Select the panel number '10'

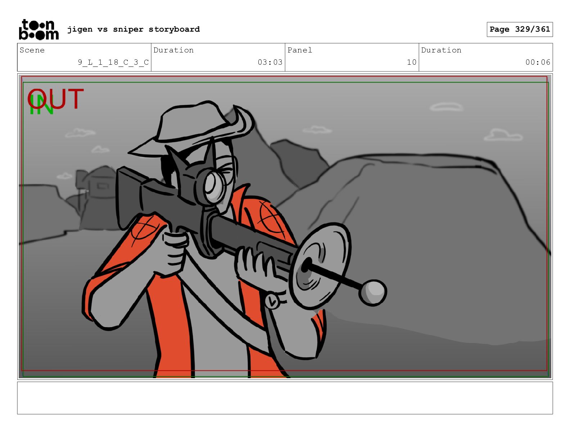click(x=412, y=62)
